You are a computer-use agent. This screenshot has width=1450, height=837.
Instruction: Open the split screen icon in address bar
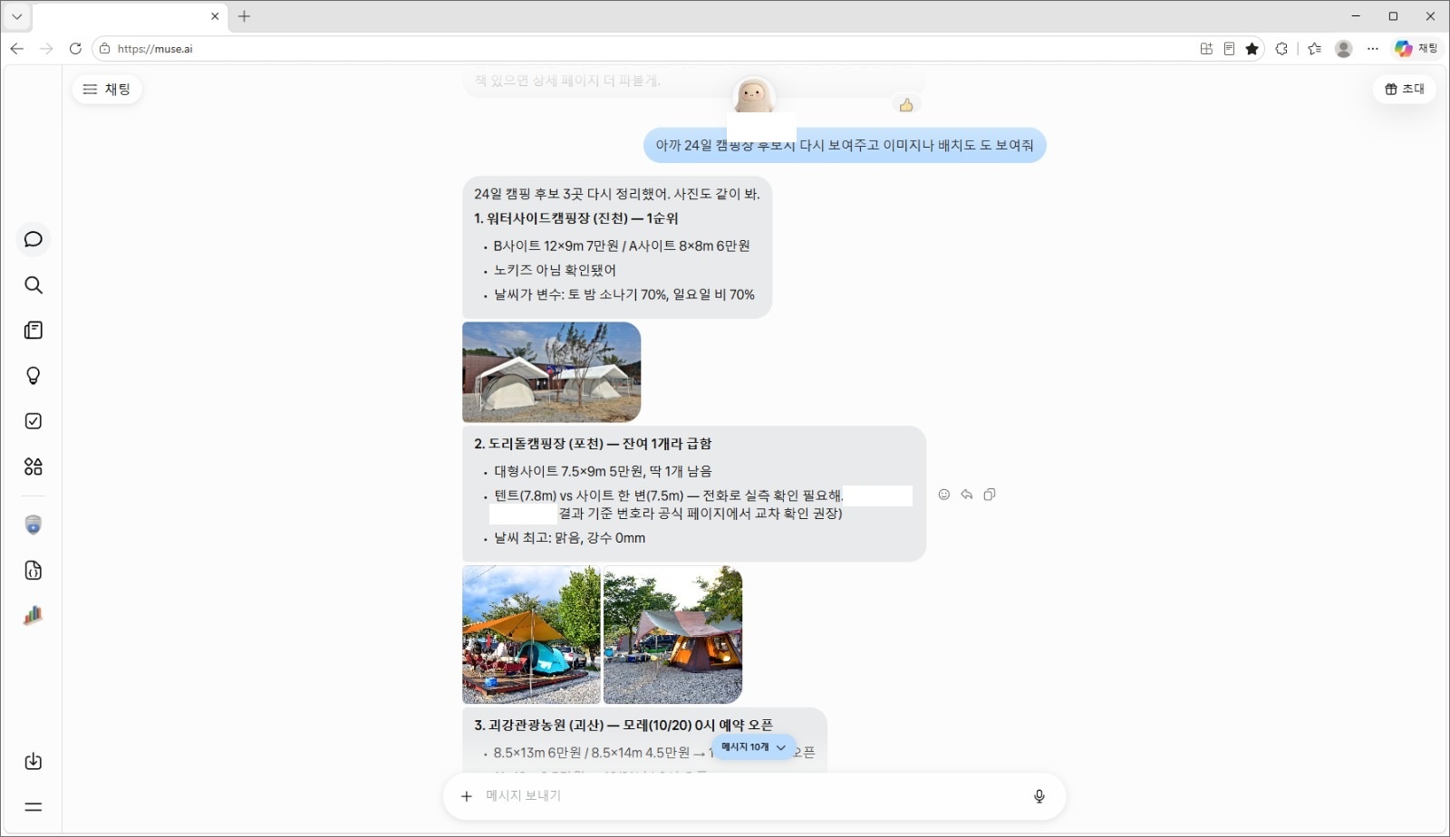pyautogui.click(x=1206, y=49)
